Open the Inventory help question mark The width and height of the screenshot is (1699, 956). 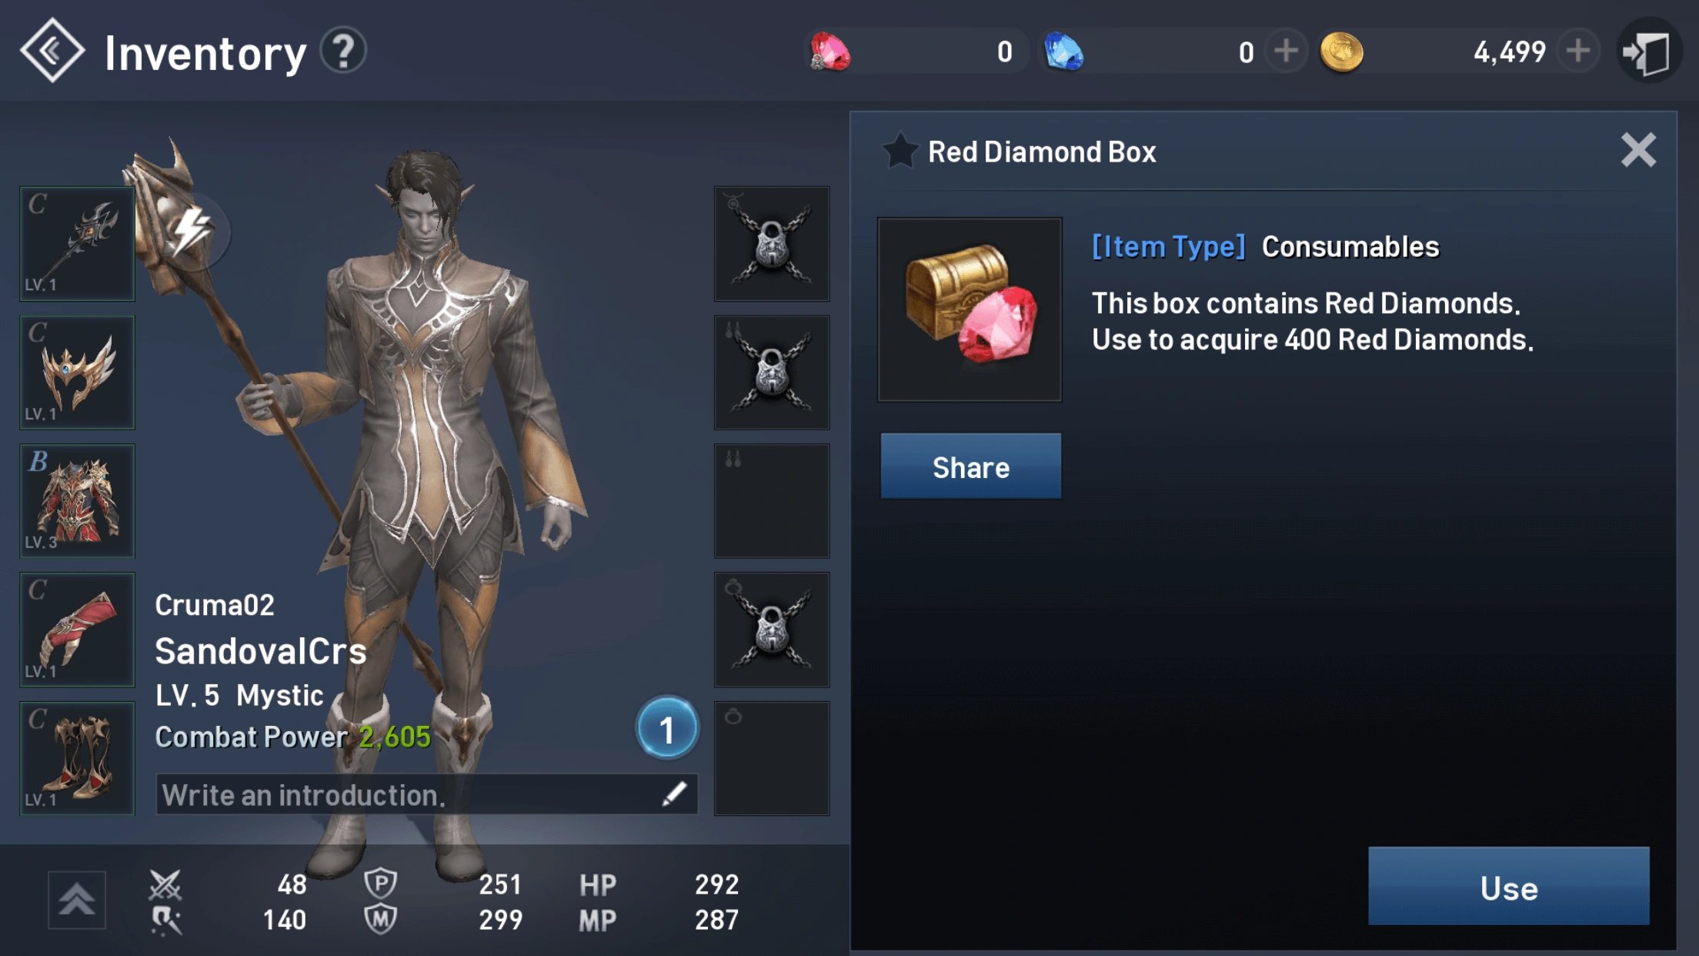click(x=343, y=51)
